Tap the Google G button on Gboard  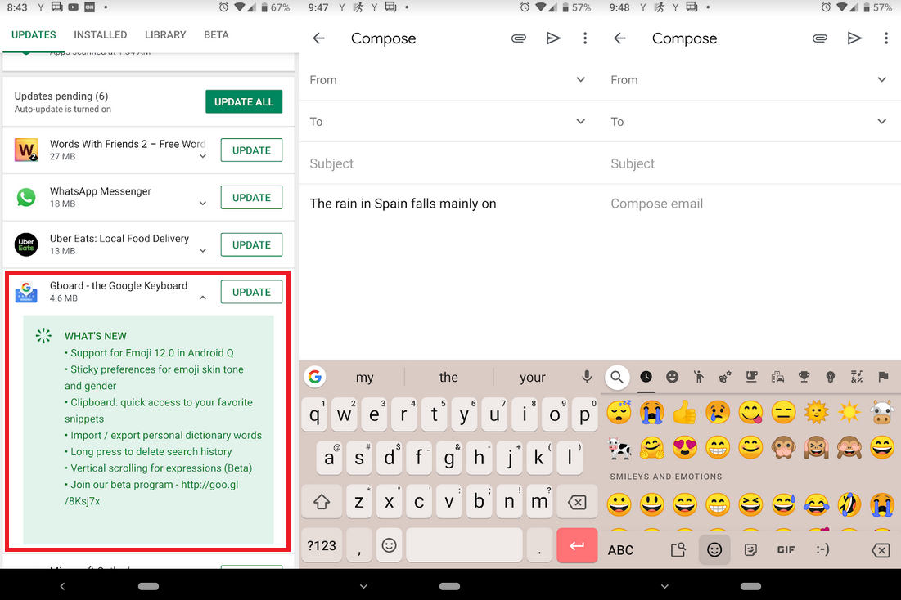click(x=315, y=377)
